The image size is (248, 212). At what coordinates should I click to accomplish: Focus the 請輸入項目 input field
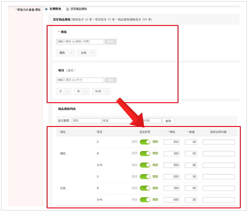click(x=80, y=80)
